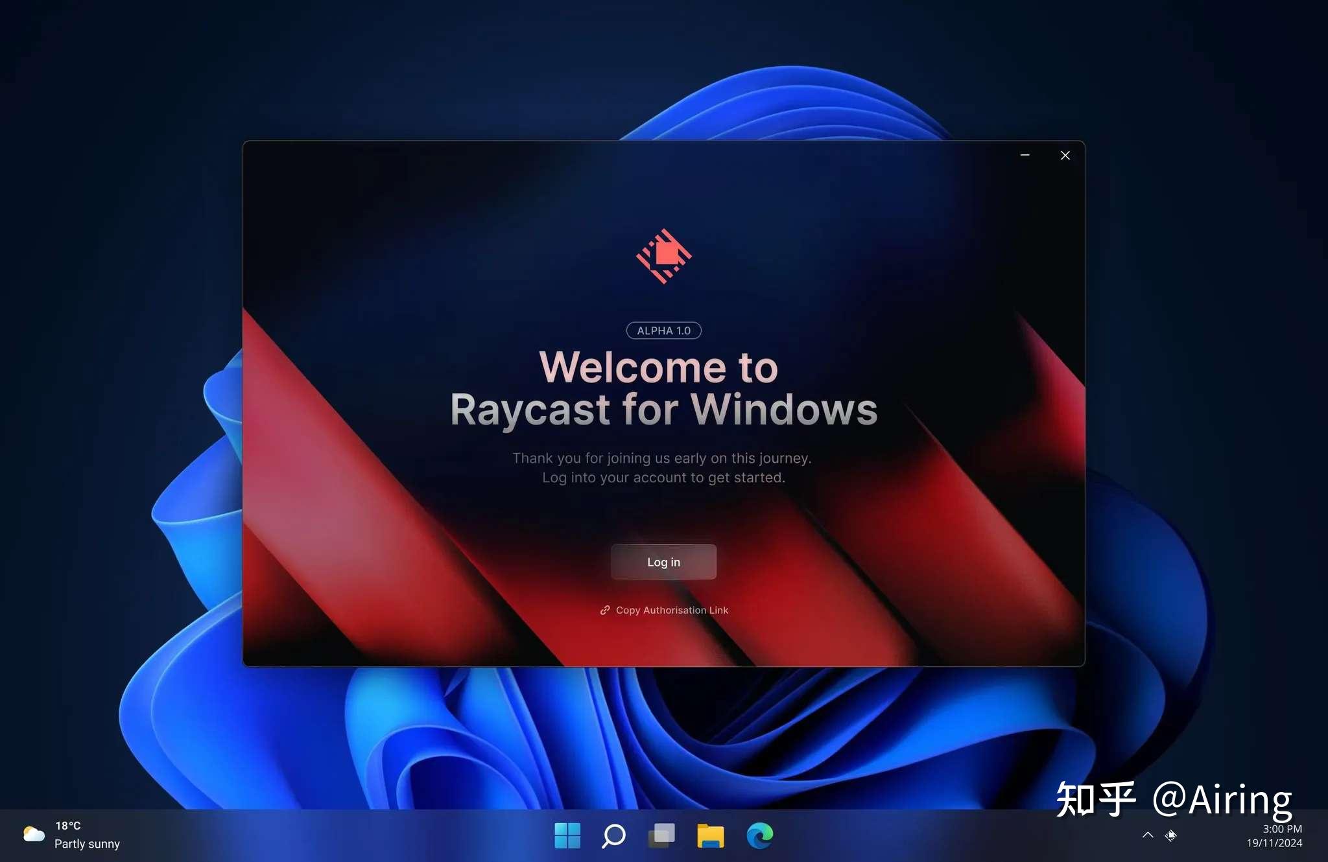Click the touchpad icon in the system tray

(1171, 835)
